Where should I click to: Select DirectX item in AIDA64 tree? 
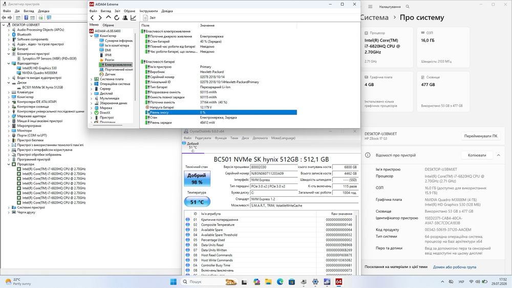(105, 112)
